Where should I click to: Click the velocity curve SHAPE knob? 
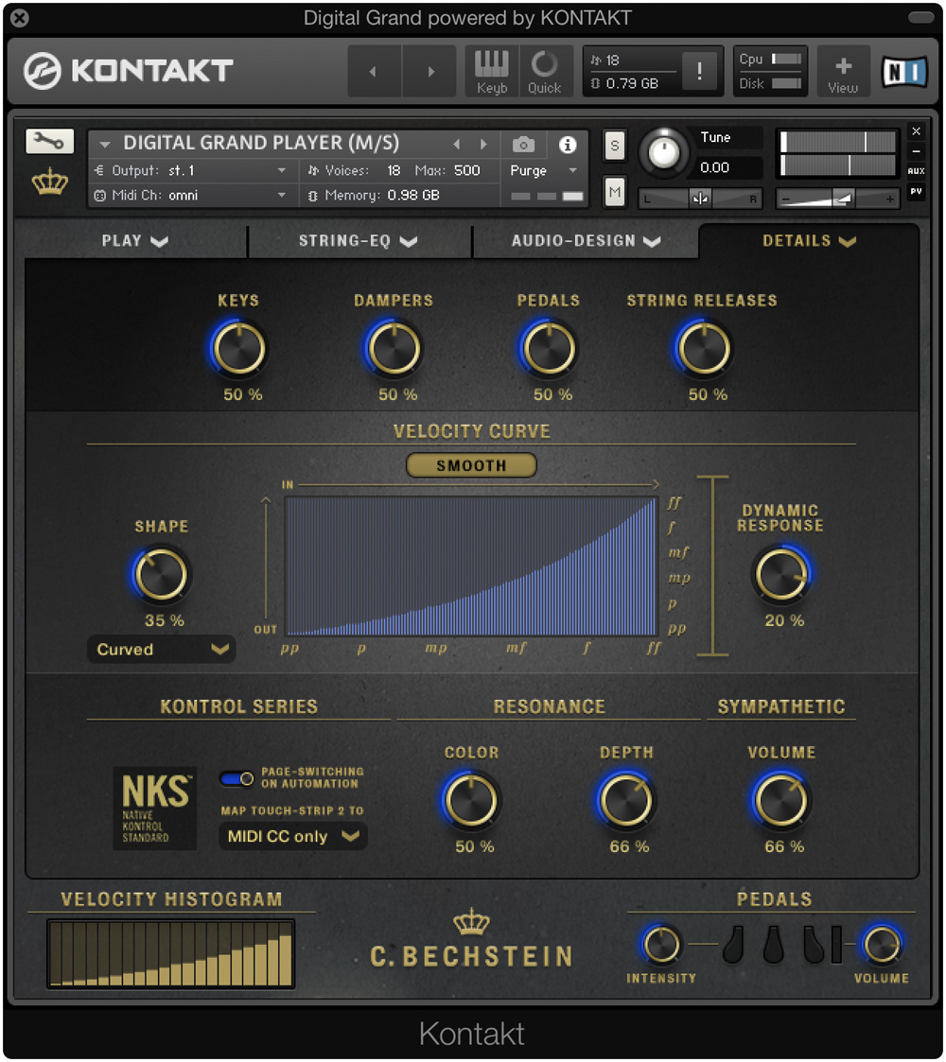click(x=161, y=575)
